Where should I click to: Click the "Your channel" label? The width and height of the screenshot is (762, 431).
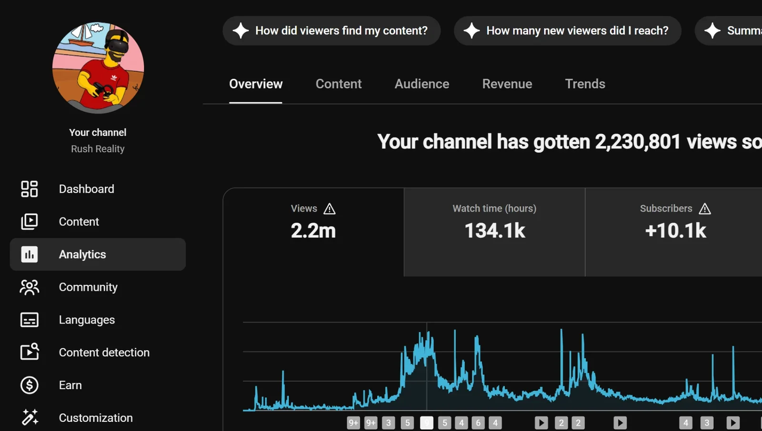(x=98, y=133)
